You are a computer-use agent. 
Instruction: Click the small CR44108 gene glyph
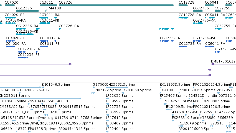point(46,11)
